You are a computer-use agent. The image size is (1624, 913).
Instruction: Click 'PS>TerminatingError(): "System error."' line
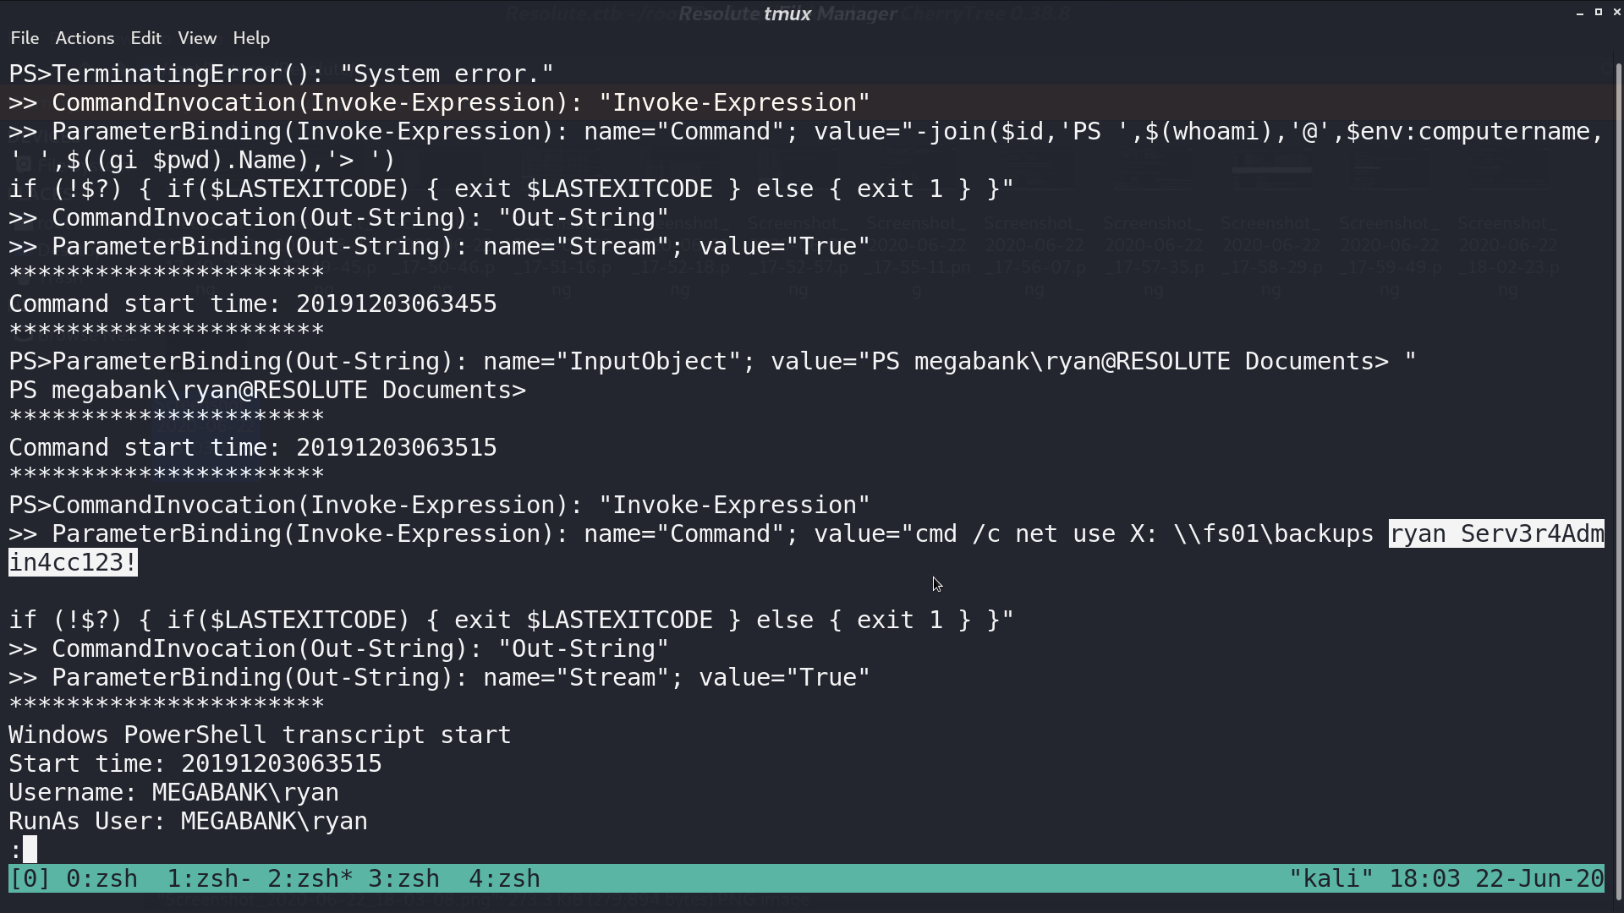pyautogui.click(x=282, y=74)
